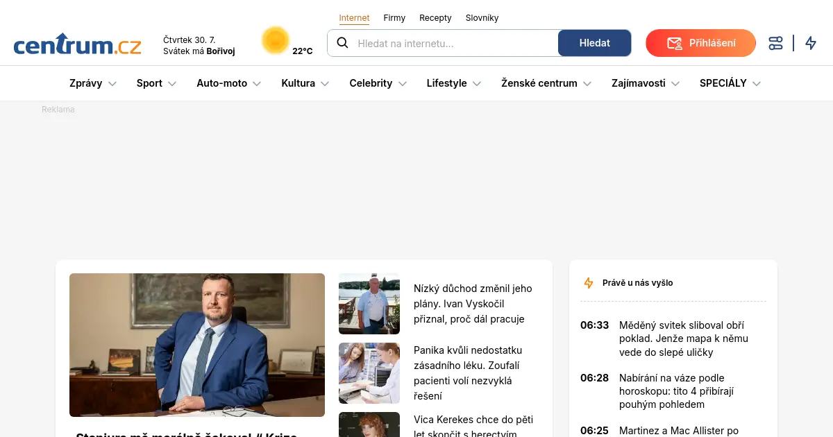Click the Hledat search button
This screenshot has height=437, width=833.
594,43
